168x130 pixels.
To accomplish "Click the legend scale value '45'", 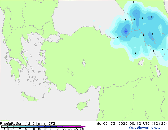I will (76, 129).
